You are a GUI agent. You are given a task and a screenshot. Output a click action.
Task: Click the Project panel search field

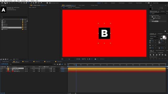(14, 17)
